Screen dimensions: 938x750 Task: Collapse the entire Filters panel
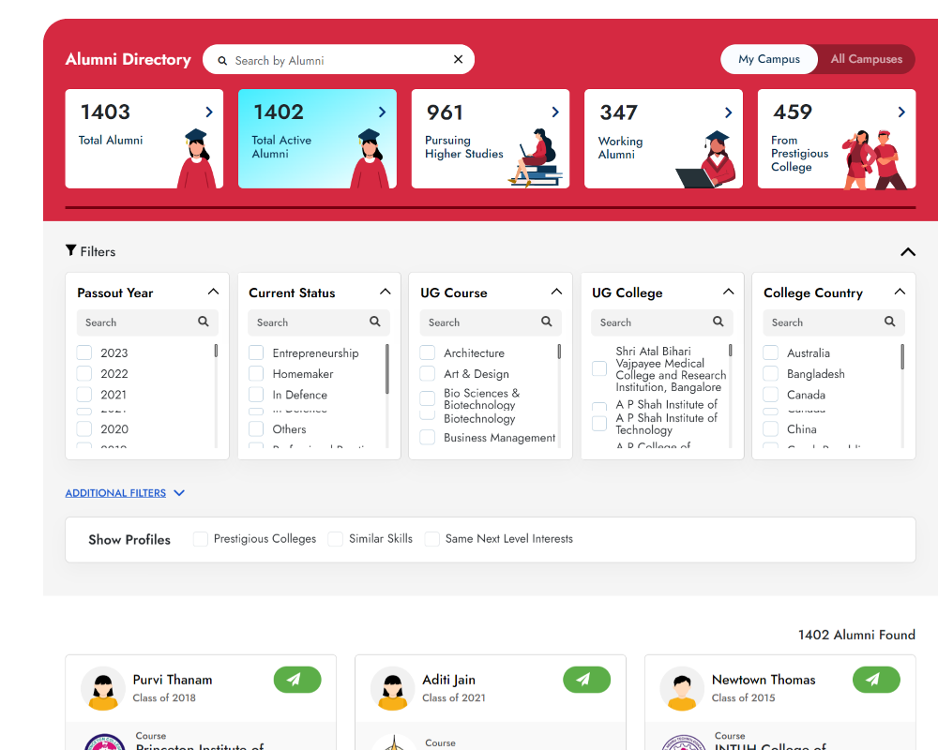[x=907, y=251]
